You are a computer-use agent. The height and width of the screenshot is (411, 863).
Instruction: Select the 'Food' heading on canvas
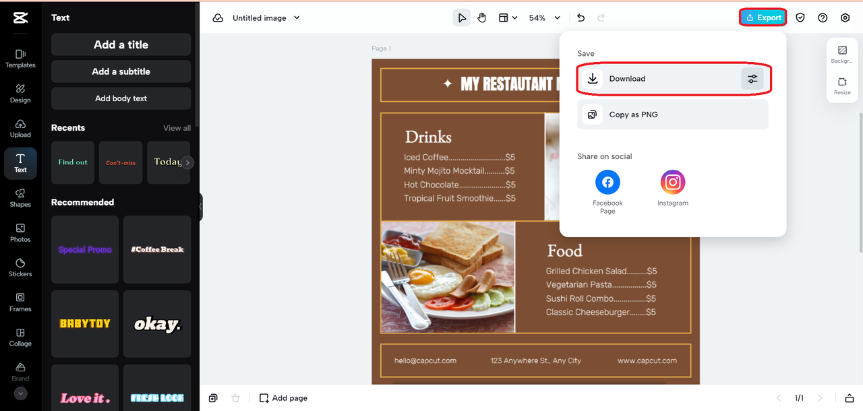[x=564, y=251]
